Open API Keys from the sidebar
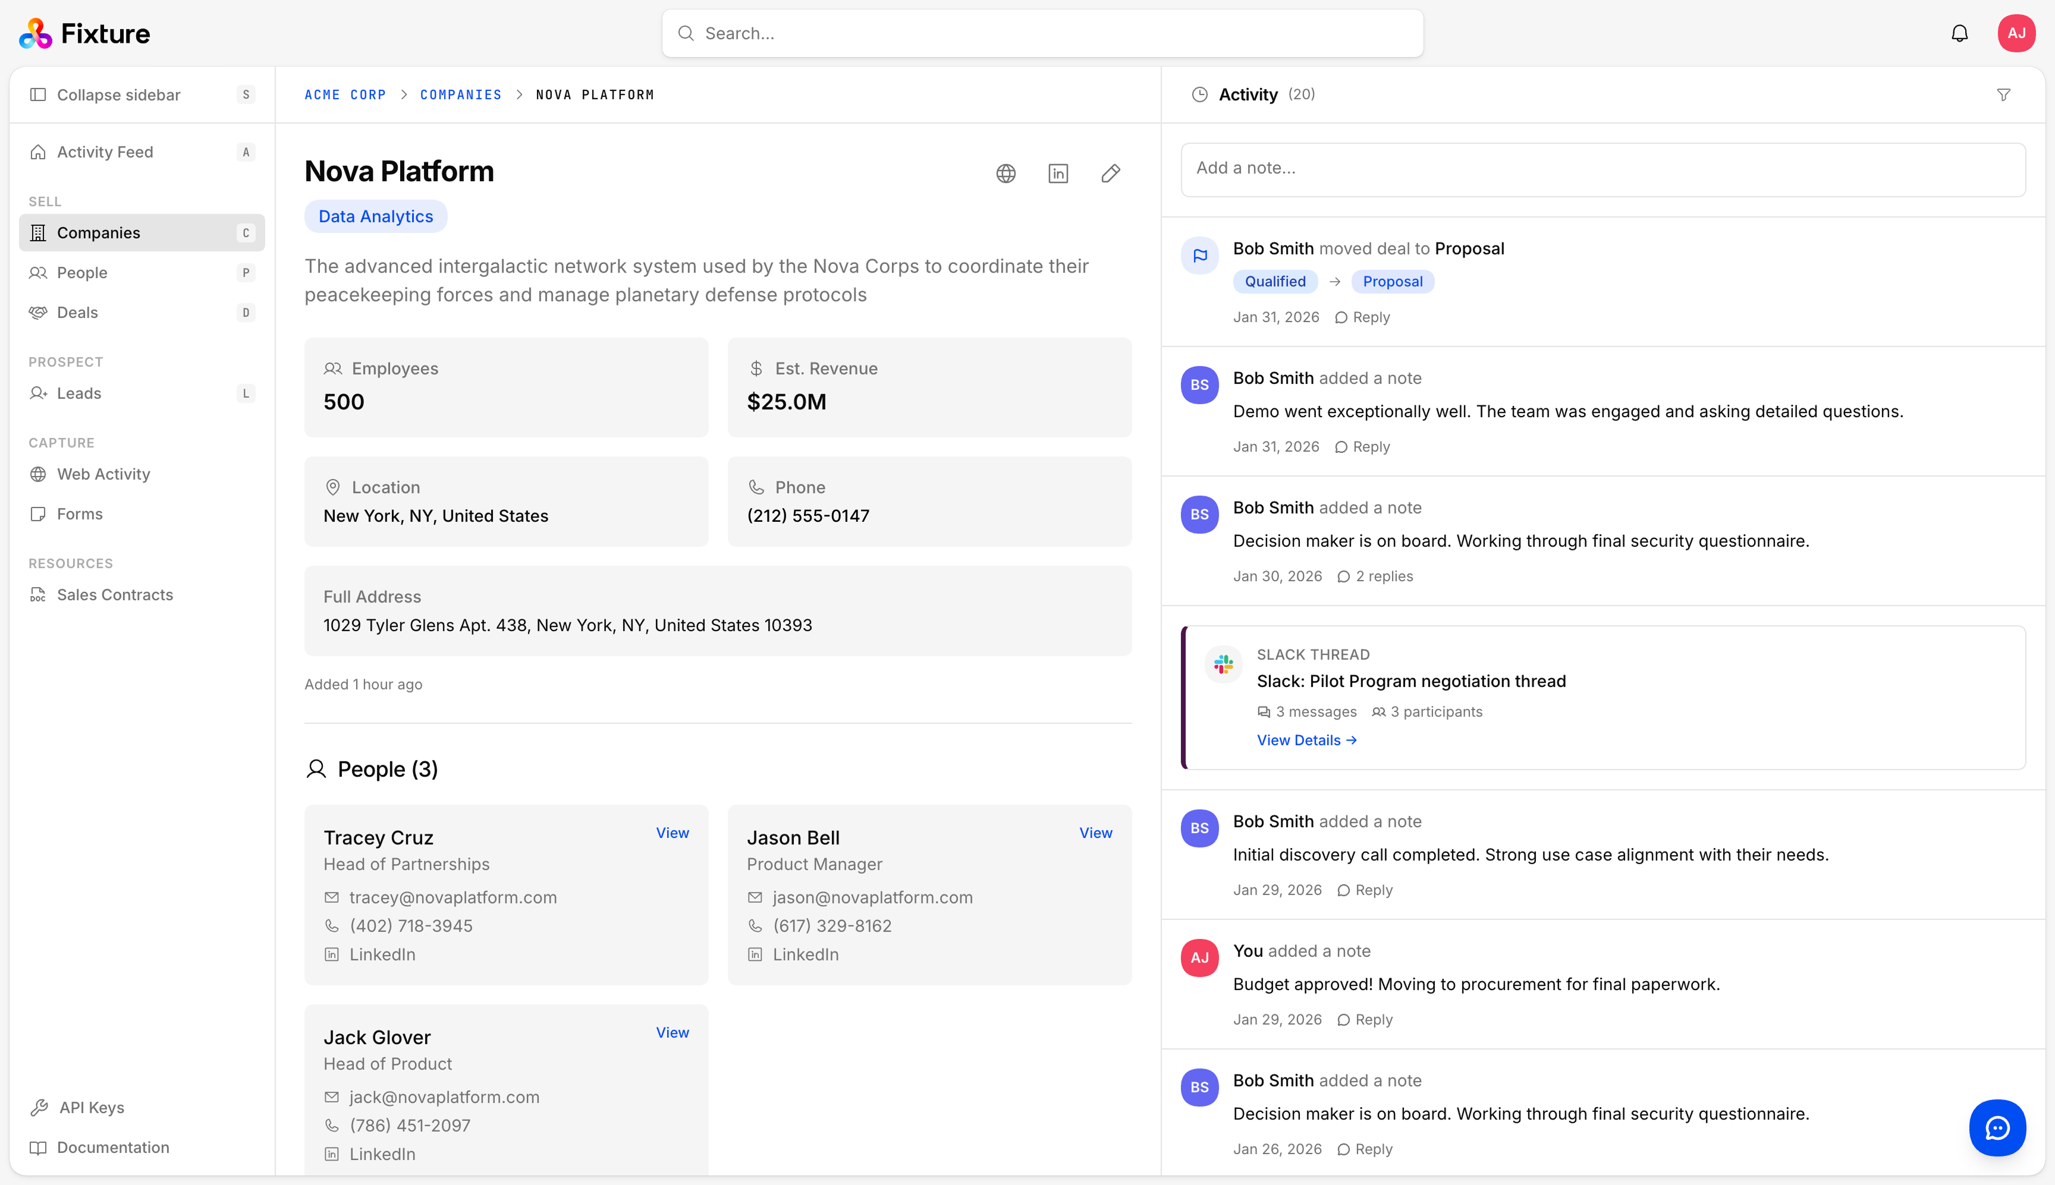 tap(90, 1107)
